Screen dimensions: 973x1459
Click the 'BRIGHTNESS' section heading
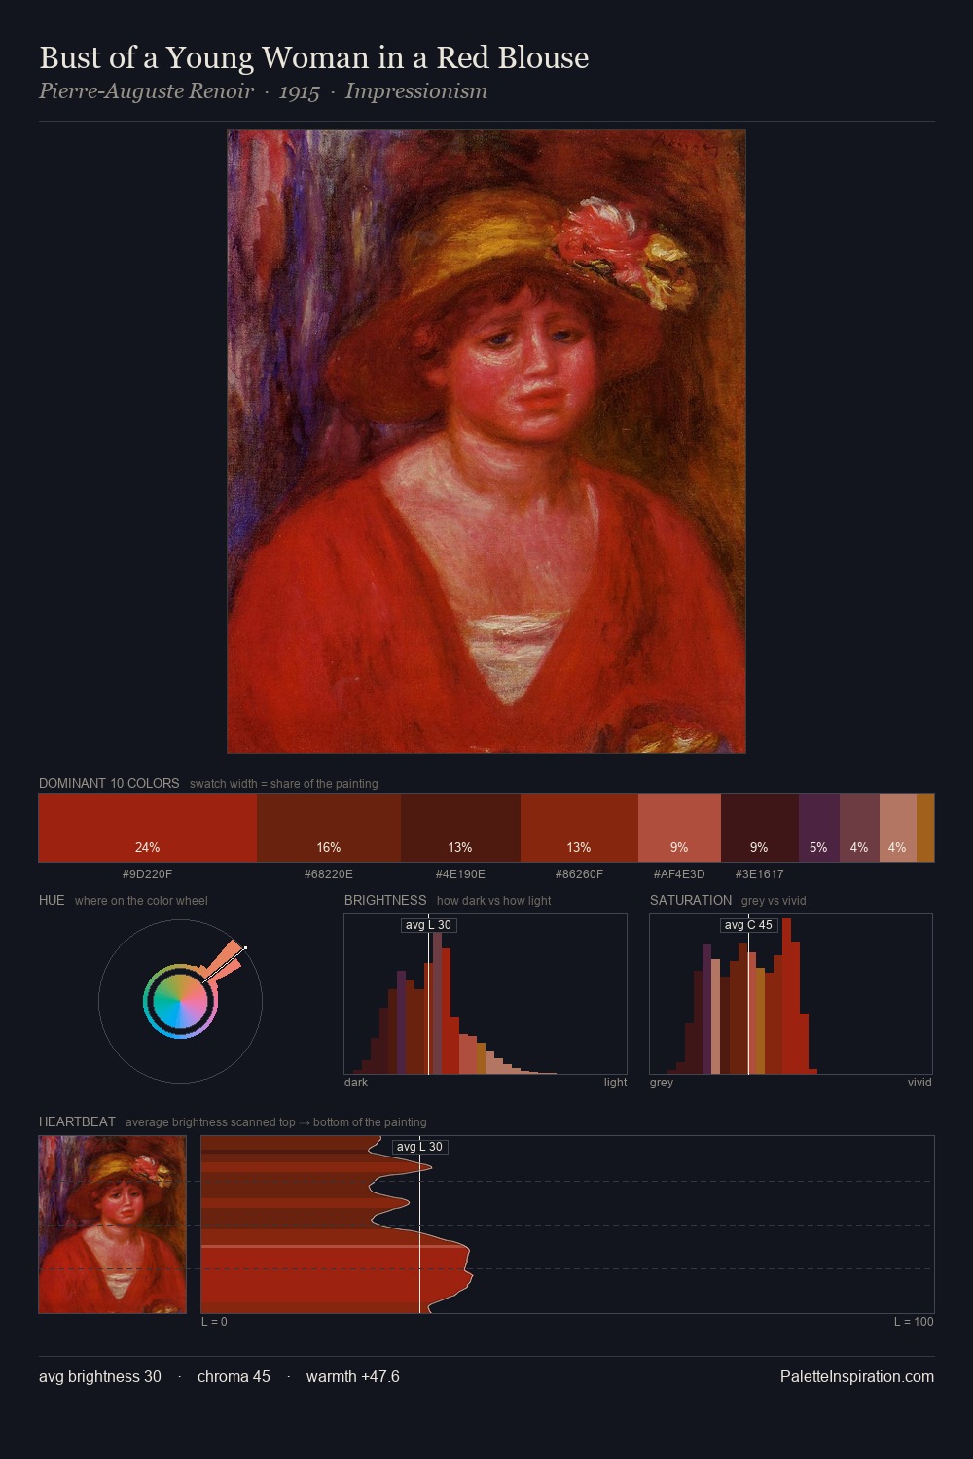coord(385,900)
